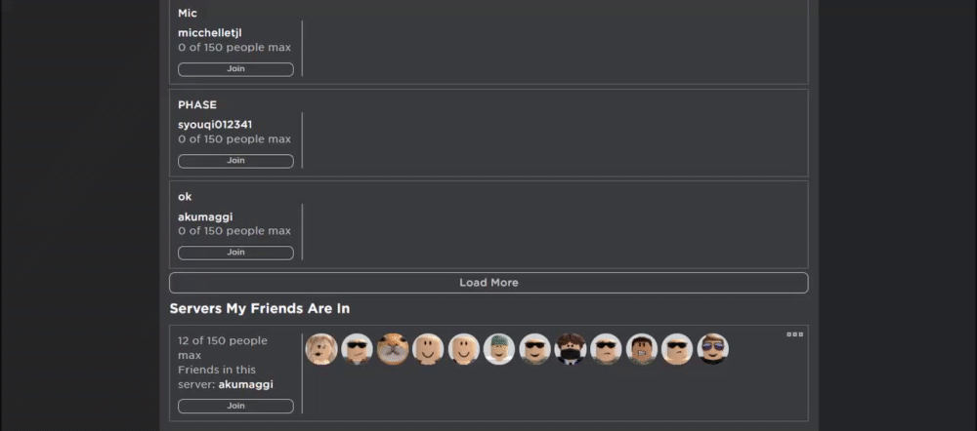
Task: Select the hamster-faced player avatar
Action: [393, 349]
